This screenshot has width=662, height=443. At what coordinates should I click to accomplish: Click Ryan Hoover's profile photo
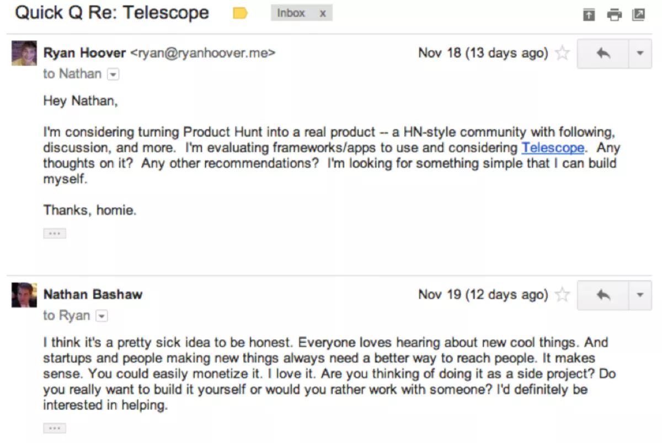pos(24,53)
